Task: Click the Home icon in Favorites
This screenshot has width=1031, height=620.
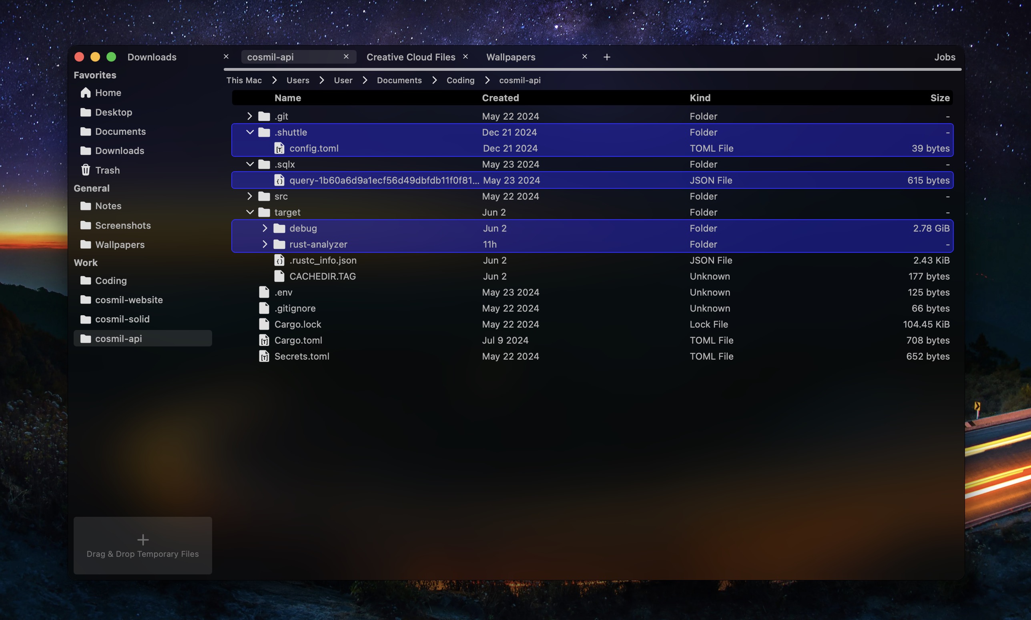Action: point(86,93)
